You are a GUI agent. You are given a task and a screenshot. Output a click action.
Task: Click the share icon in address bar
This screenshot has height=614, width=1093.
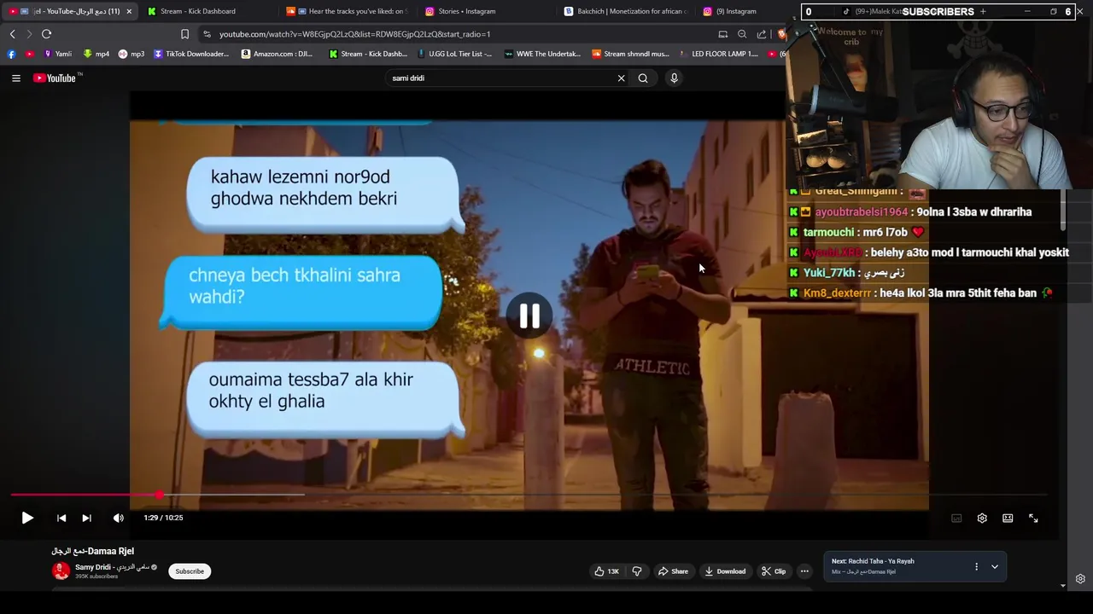coord(761,34)
